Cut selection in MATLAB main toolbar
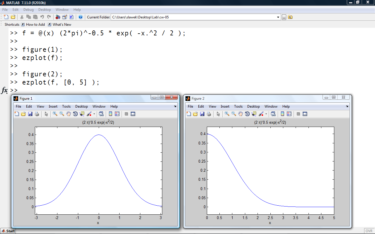Screen dimensions: 375x234 (x=22, y=17)
